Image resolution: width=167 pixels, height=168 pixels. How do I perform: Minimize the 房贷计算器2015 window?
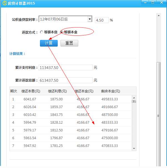[145, 2]
